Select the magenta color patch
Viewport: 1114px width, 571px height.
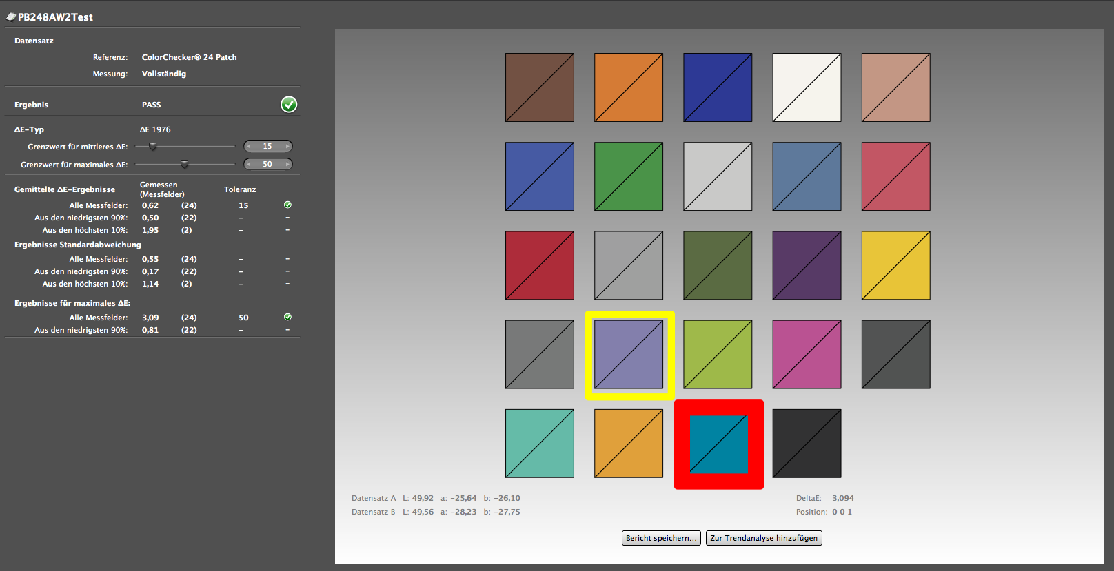coord(807,354)
